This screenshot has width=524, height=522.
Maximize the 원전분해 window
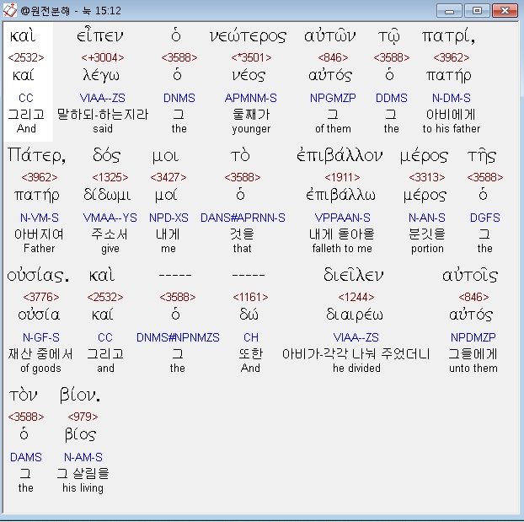pyautogui.click(x=477, y=11)
